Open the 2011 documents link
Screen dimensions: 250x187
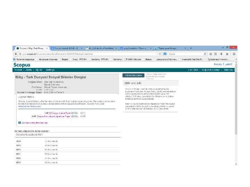pyautogui.click(x=51, y=154)
